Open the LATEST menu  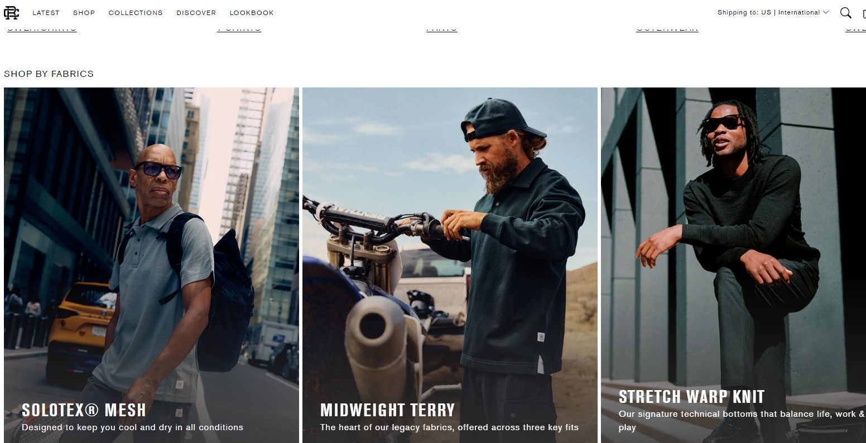[46, 13]
